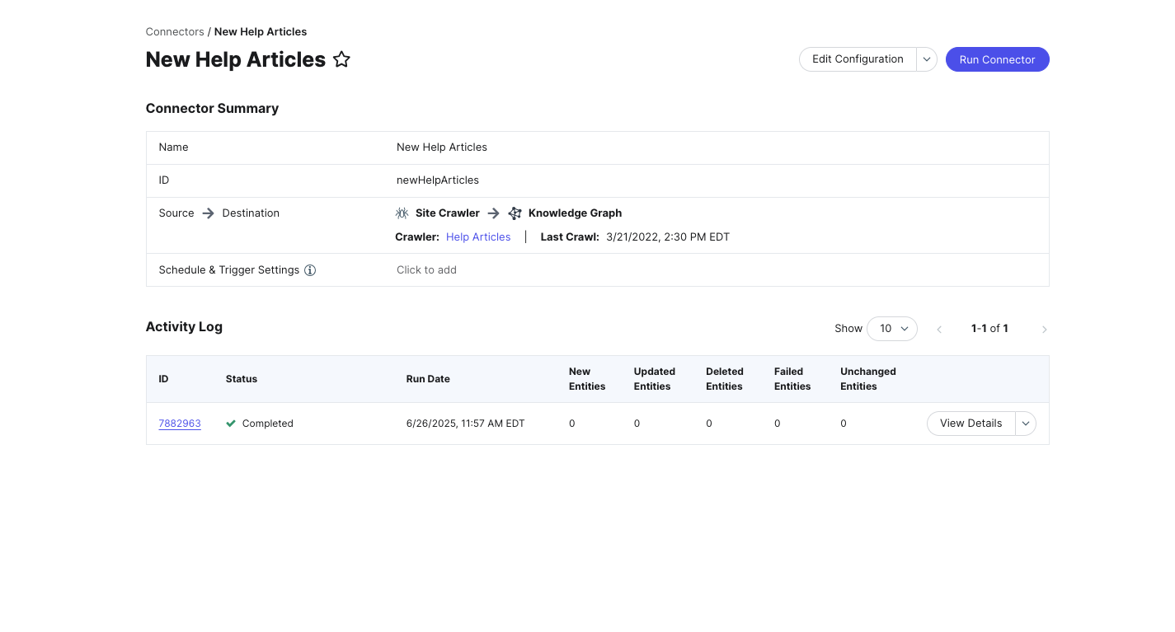Viewport: 1175px width, 632px height.
Task: Click the Last Crawl date 3/21/2022
Action: pos(668,237)
